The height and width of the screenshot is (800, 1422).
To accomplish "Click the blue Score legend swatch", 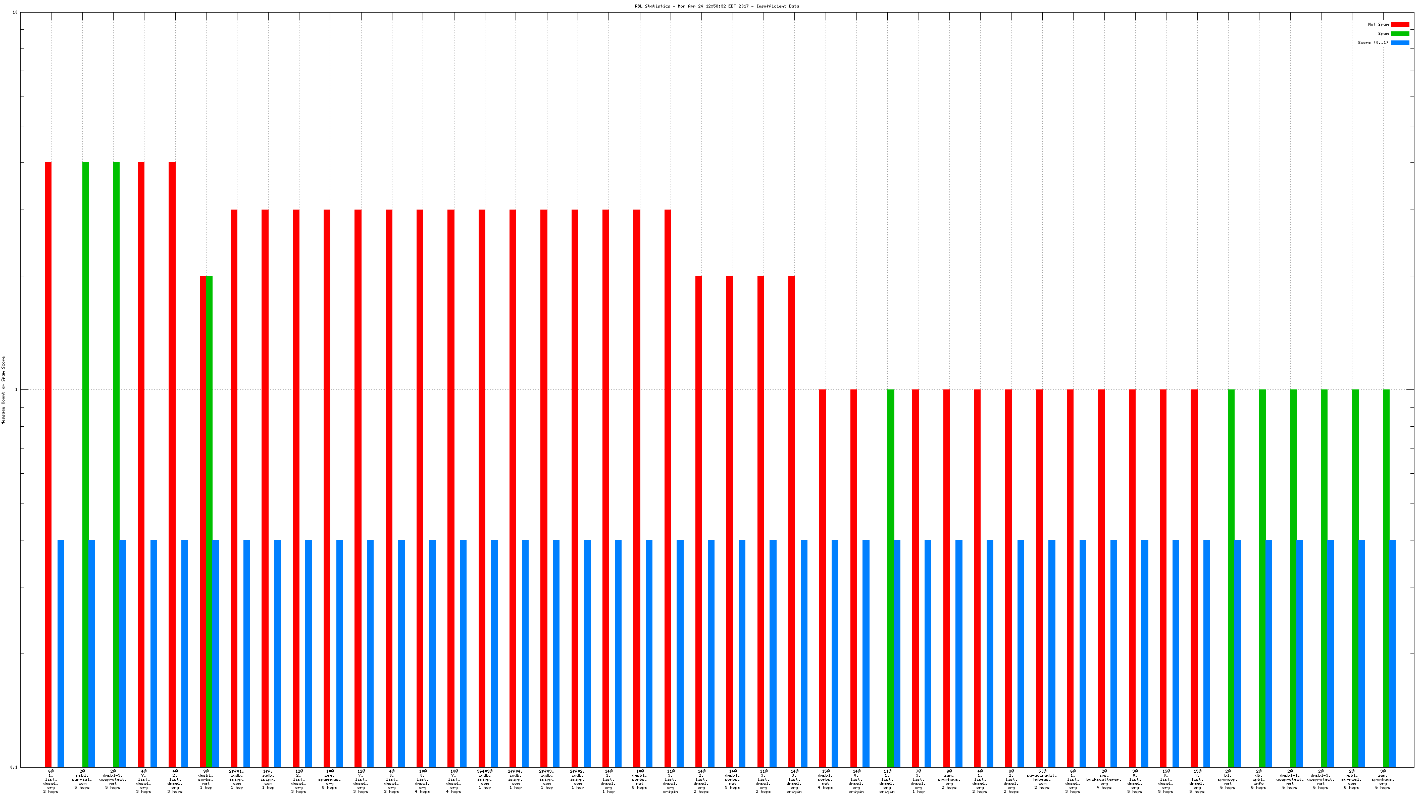I will [1399, 42].
